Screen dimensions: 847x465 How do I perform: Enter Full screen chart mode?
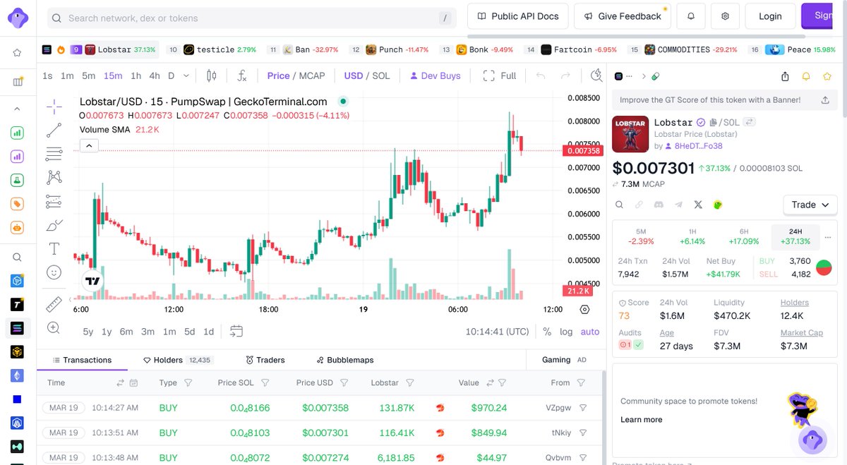coord(500,76)
